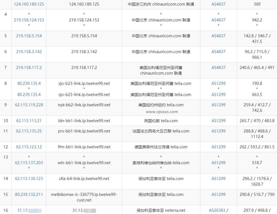
Task: Click AS1299 in the ldn-bb1 row
Action: 218,121
